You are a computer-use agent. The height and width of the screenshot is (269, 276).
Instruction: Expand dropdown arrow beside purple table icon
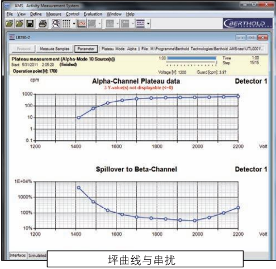click(148, 24)
